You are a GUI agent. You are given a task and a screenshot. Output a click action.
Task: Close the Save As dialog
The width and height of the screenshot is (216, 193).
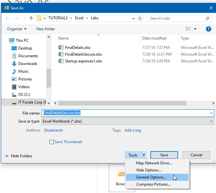(211, 8)
